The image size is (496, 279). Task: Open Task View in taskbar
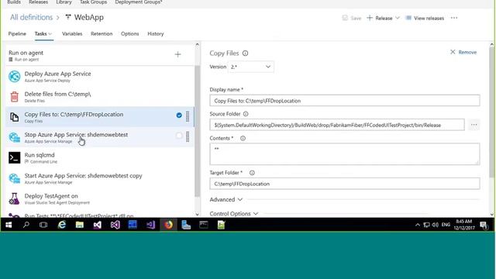43,225
